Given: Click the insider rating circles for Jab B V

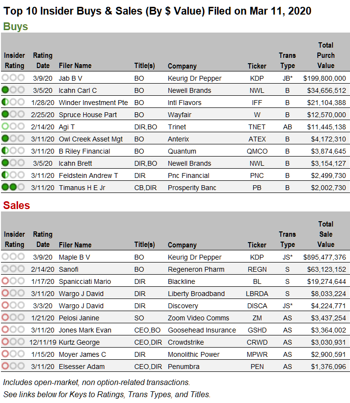Looking at the screenshot, I should point(13,78).
